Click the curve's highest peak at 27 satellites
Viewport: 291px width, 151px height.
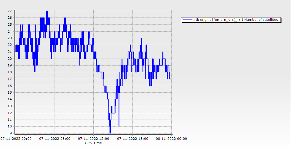(x=47, y=11)
